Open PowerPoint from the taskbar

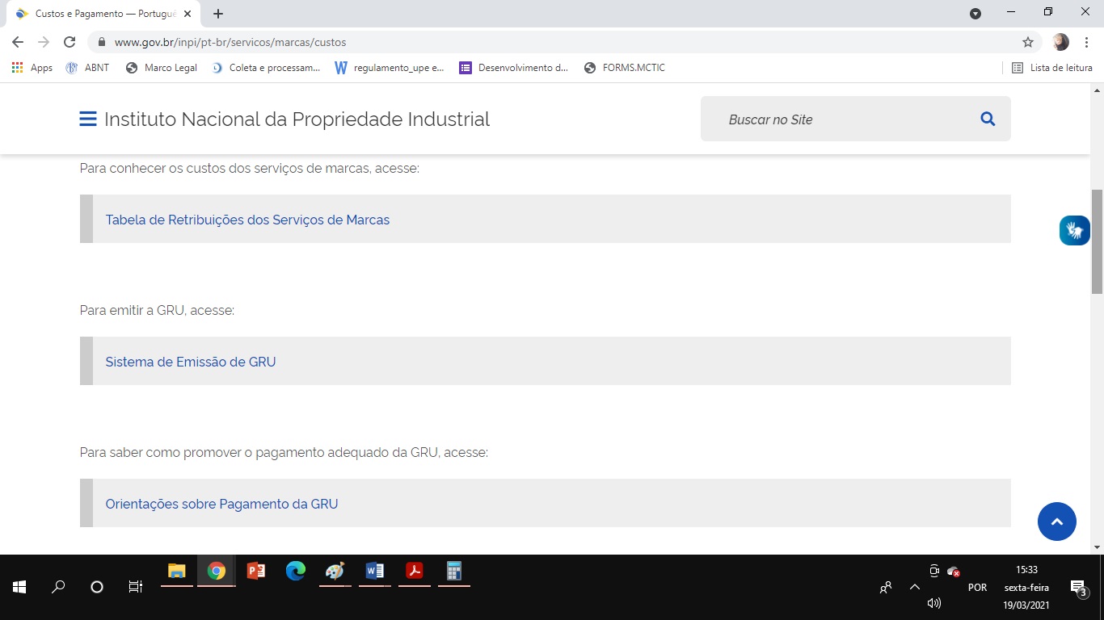click(x=256, y=572)
